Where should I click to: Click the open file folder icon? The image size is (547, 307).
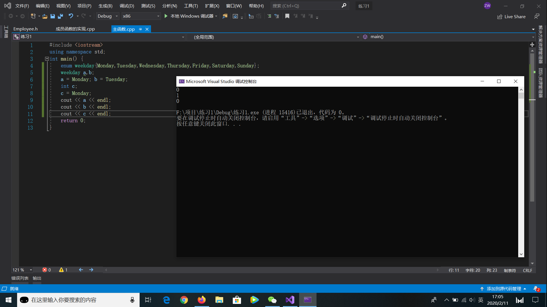tap(45, 16)
